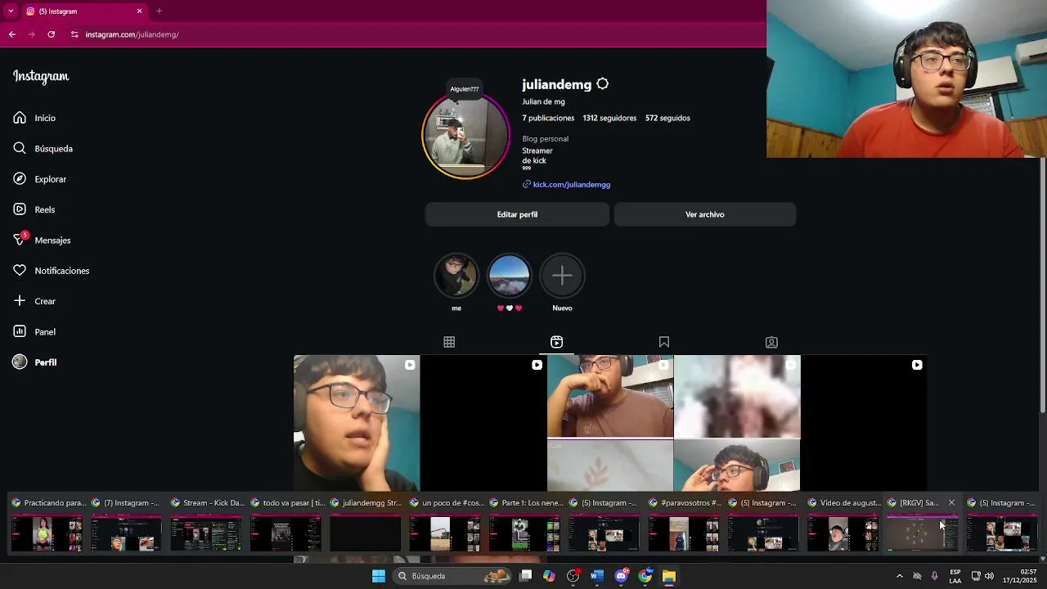The width and height of the screenshot is (1047, 589).
Task: Select the Reels profile tab
Action: click(556, 342)
